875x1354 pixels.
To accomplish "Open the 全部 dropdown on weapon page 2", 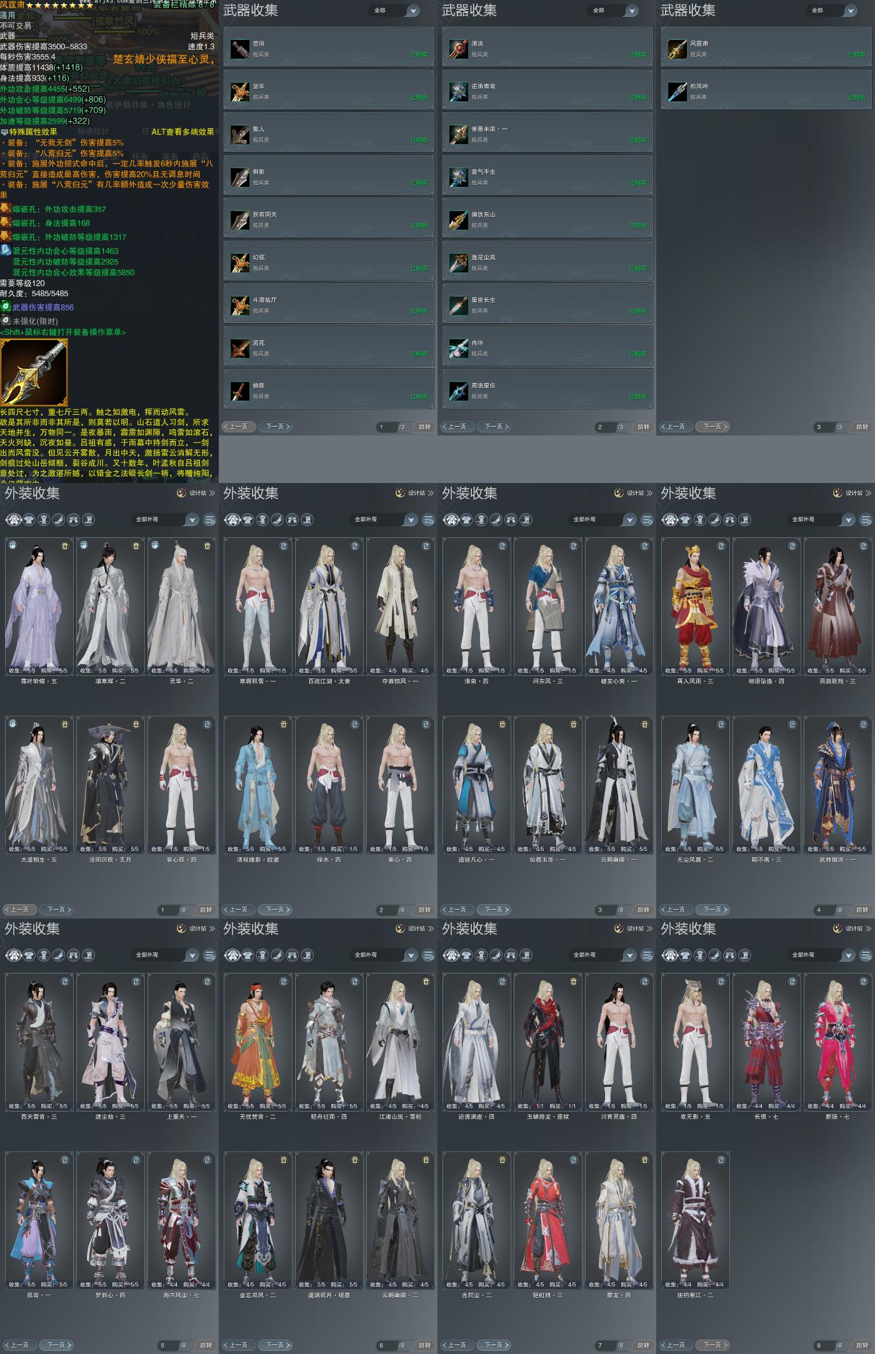I will pos(614,11).
